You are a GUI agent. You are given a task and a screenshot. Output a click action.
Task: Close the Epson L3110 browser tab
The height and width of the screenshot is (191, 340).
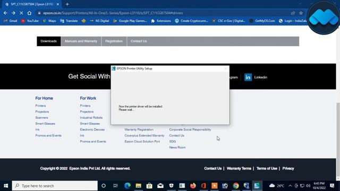point(58,4)
